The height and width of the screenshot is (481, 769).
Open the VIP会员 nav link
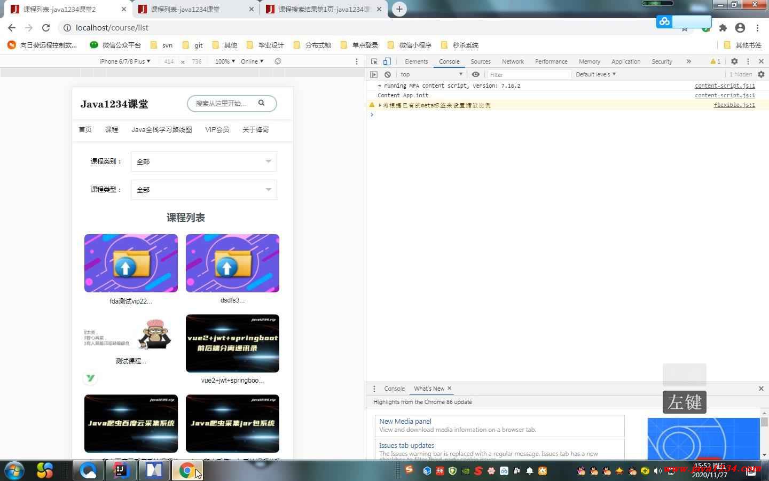pyautogui.click(x=217, y=129)
